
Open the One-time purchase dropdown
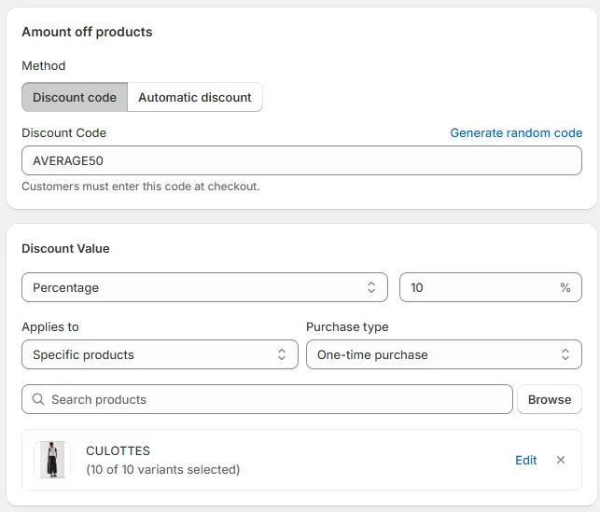[444, 354]
